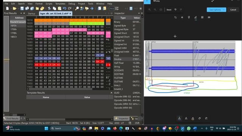Select the highlighter in the markup toolbar
Viewport: 242px width, 136px height.
[193, 118]
